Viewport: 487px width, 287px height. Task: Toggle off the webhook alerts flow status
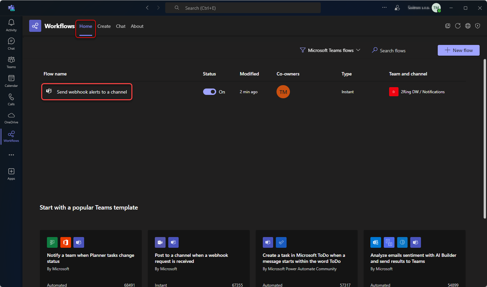click(x=209, y=92)
